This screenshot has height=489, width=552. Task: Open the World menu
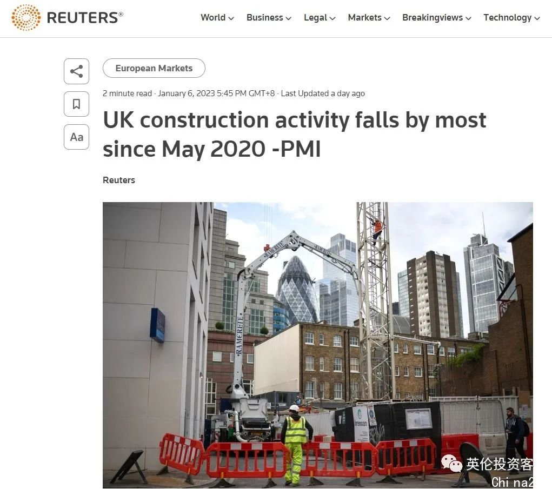(213, 18)
